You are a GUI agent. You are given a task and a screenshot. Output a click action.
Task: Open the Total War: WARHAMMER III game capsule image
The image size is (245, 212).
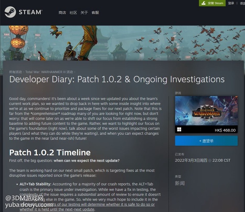point(206,111)
